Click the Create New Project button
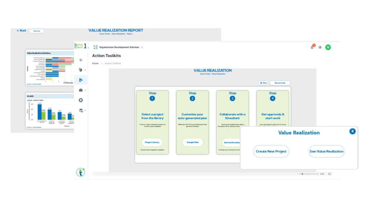The height and width of the screenshot is (207, 369). point(271,151)
